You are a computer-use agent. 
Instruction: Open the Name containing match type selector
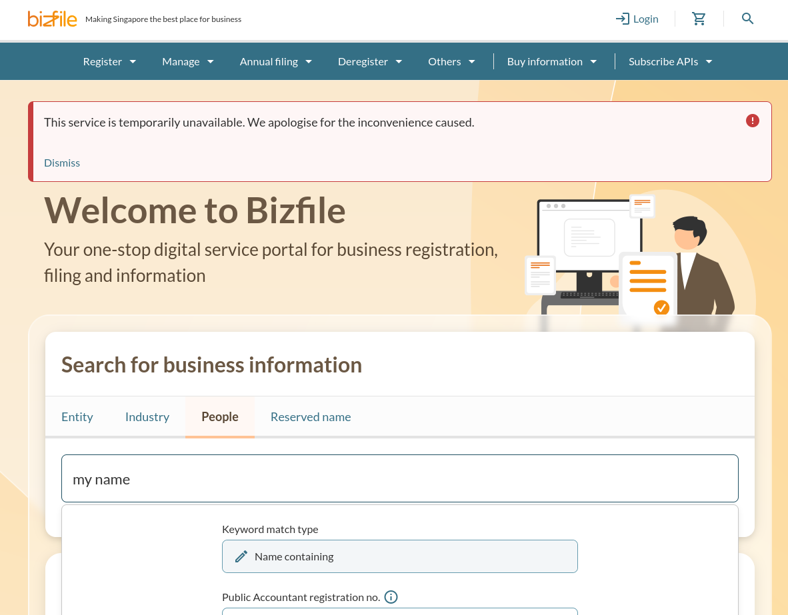[400, 556]
